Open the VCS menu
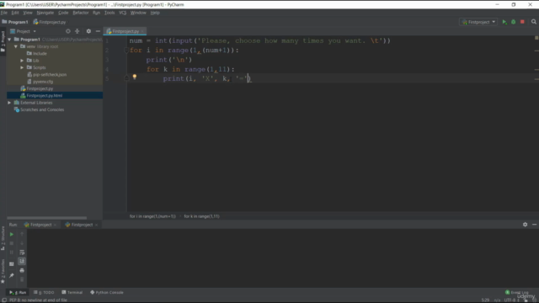Screen dimensions: 539x303 pyautogui.click(x=123, y=13)
